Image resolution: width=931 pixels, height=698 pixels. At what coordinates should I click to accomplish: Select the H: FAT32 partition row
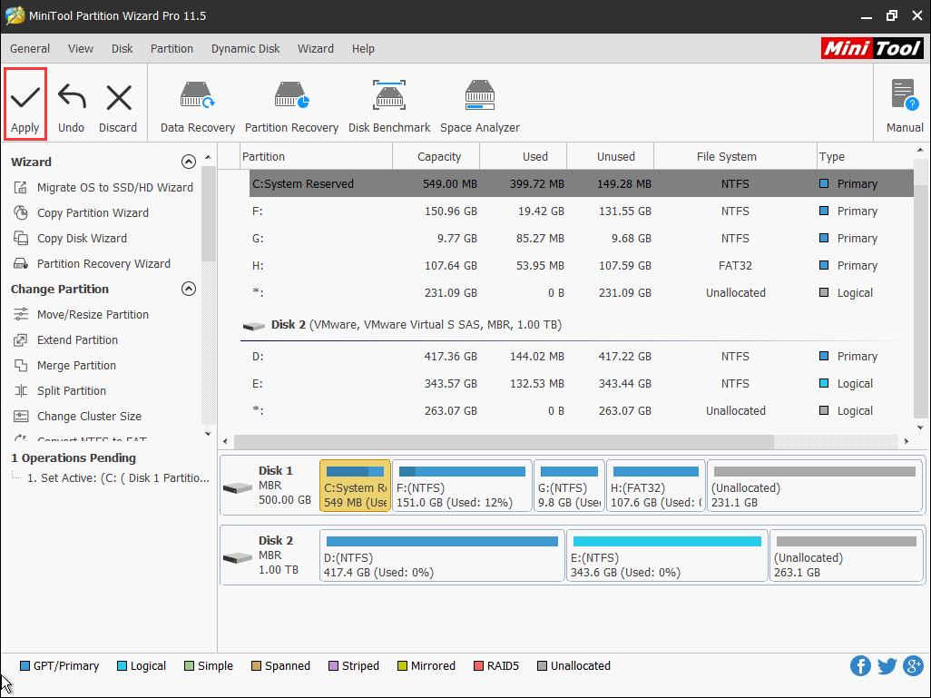coord(582,266)
